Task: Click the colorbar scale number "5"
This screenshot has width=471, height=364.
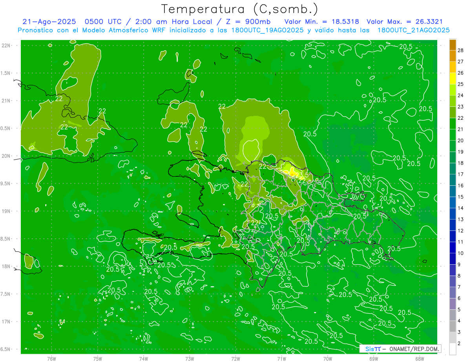Action: pos(459,310)
